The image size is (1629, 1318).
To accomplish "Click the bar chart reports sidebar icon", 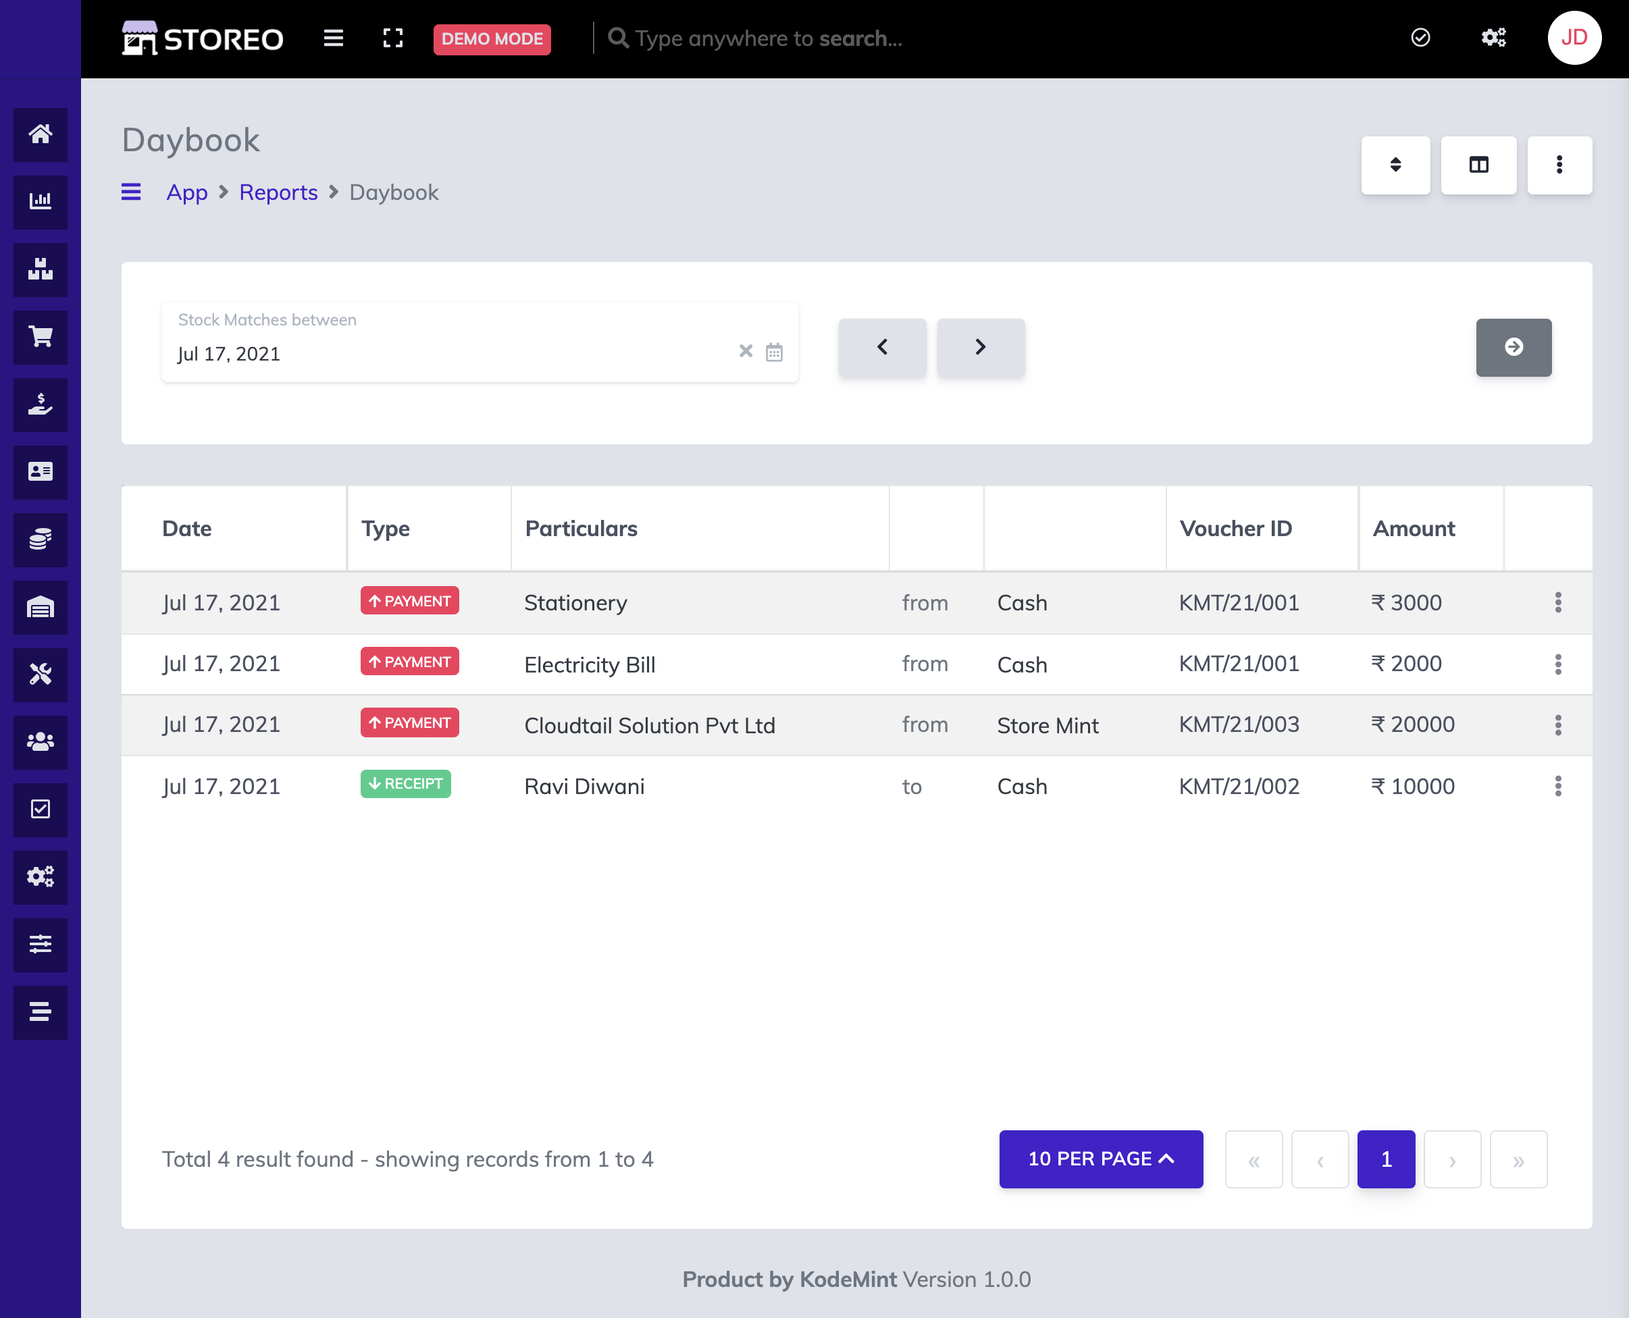I will [x=41, y=201].
